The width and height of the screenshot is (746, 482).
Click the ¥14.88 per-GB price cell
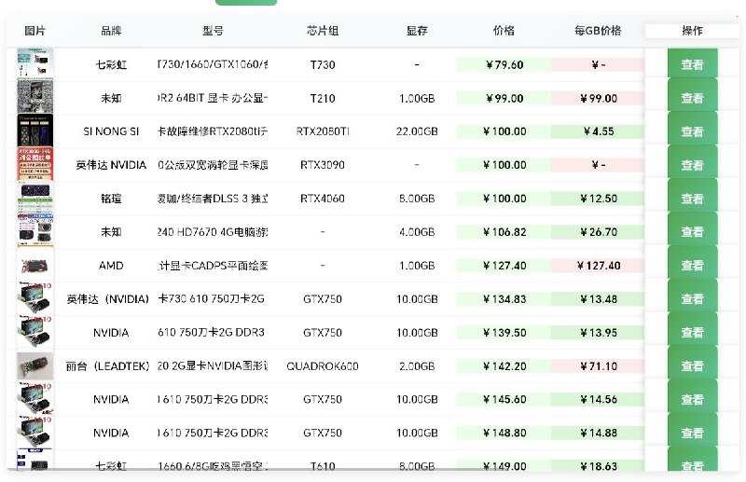pyautogui.click(x=598, y=433)
